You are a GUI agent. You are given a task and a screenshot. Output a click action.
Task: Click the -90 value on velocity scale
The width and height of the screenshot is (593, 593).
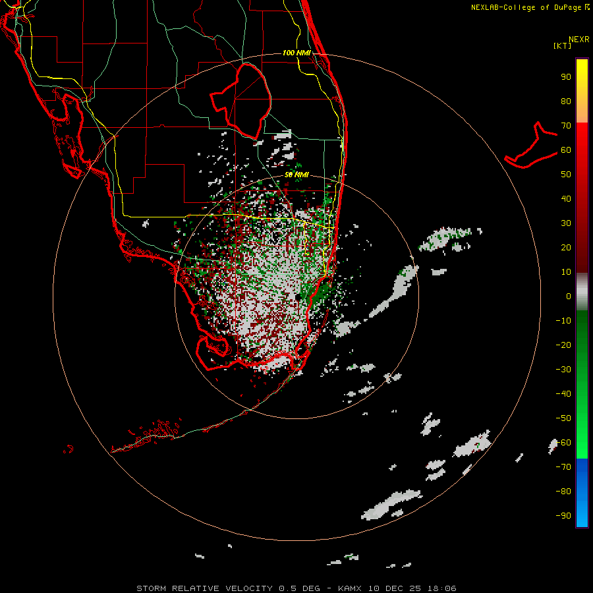tap(563, 515)
